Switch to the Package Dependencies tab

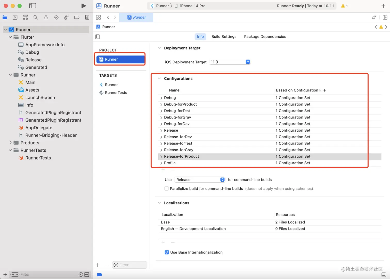265,37
